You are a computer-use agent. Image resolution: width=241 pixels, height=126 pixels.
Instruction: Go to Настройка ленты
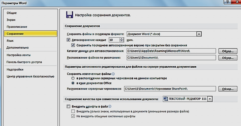[19, 55]
